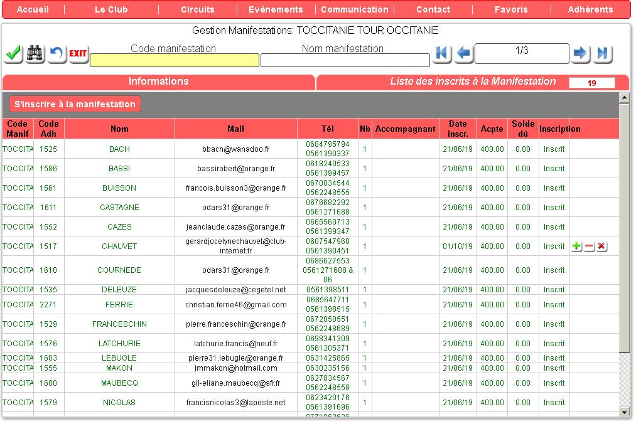The width and height of the screenshot is (636, 424).
Task: Open the Circuits menu
Action: pos(198,9)
